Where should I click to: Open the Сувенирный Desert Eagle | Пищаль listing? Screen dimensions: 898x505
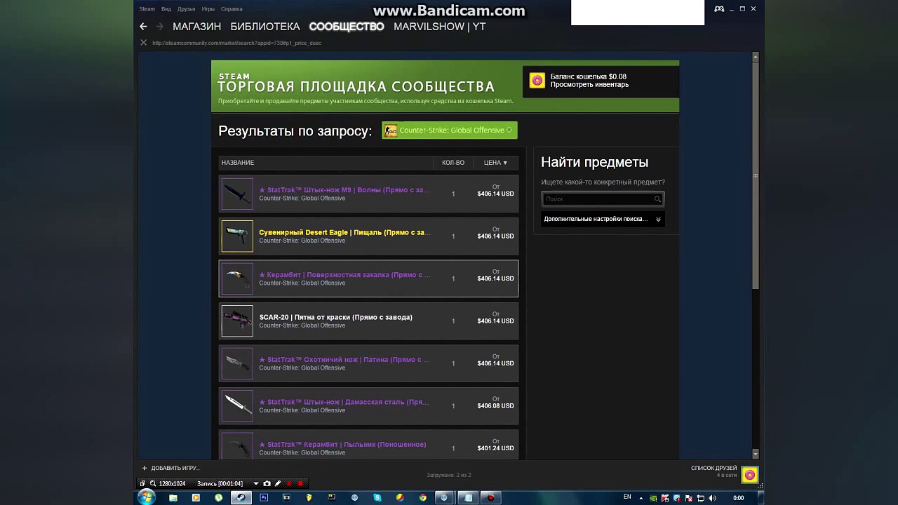pyautogui.click(x=368, y=236)
